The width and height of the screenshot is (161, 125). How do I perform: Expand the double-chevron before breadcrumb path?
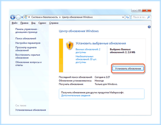29,17
